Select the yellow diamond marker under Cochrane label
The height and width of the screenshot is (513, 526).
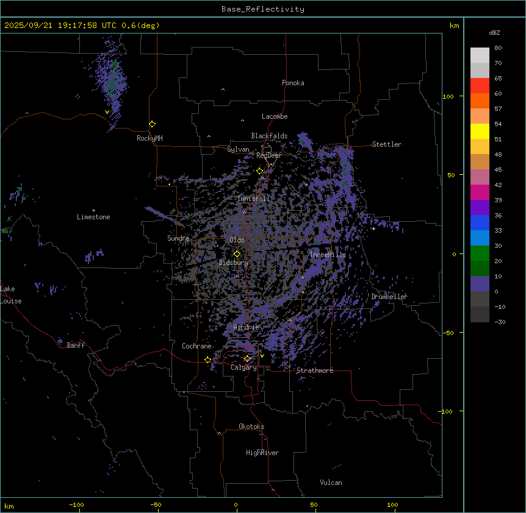point(207,360)
